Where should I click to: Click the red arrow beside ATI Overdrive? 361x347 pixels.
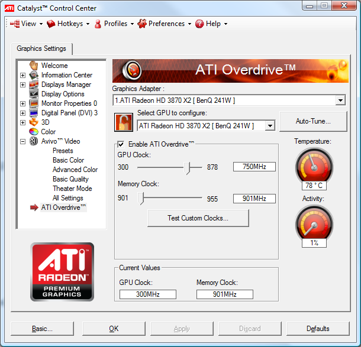pyautogui.click(x=34, y=207)
